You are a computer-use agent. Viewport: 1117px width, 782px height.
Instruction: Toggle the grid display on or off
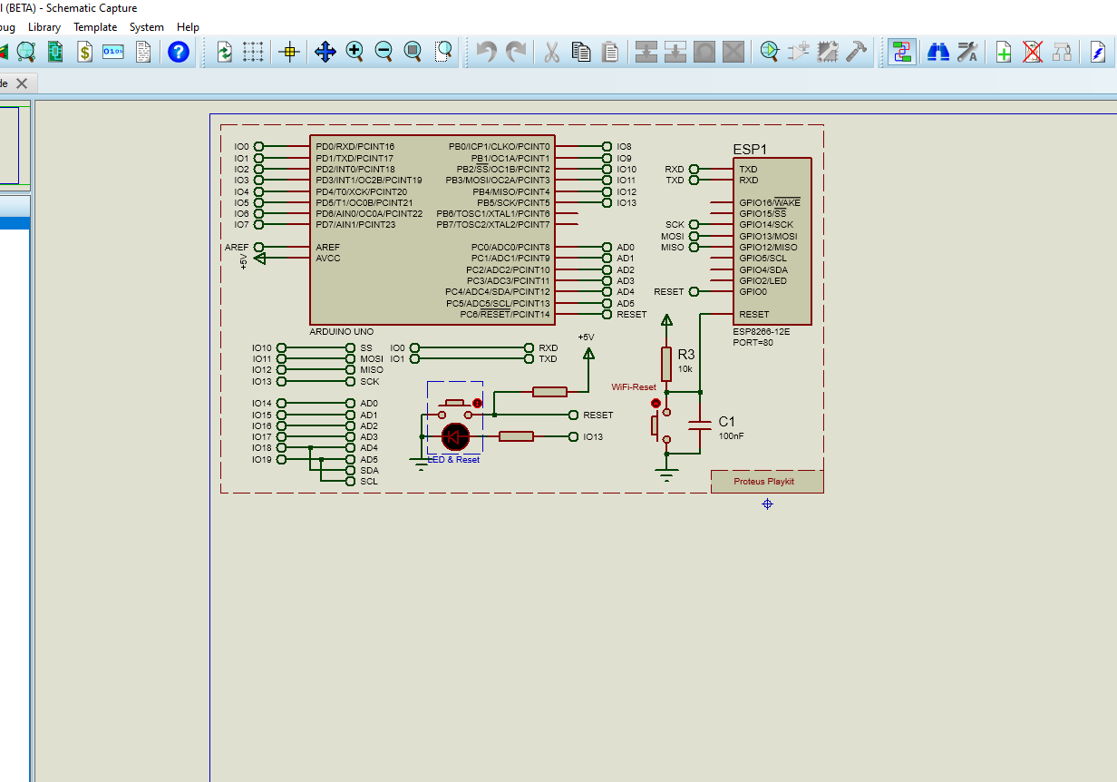coord(253,52)
